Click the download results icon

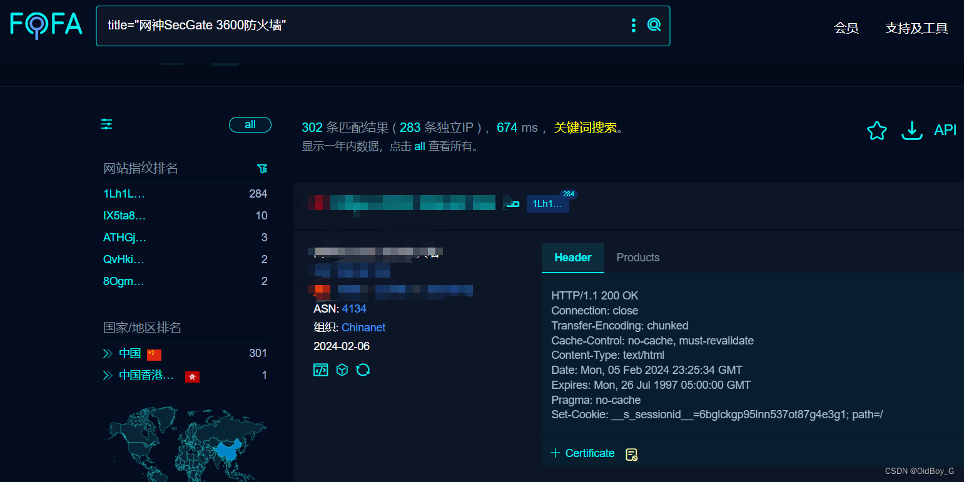click(911, 130)
